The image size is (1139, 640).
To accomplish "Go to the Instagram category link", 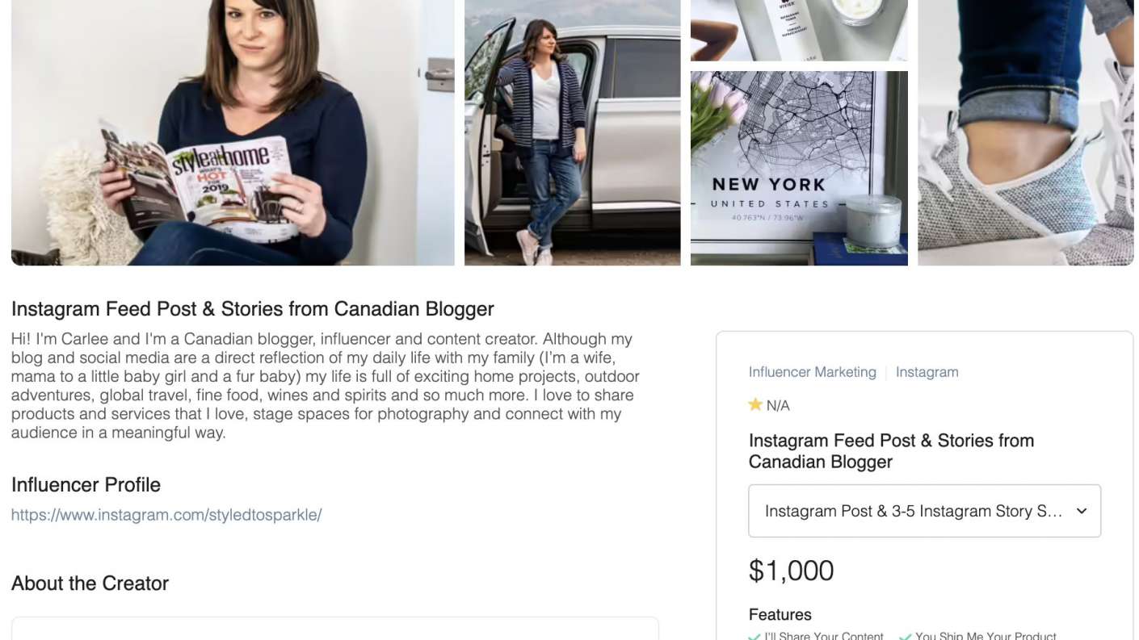I will [927, 372].
